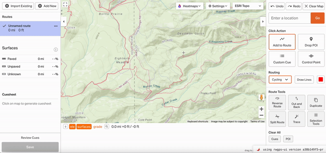Select the Custom Cue tool
Image resolution: width=326 pixels, height=153 pixels.
tap(282, 59)
